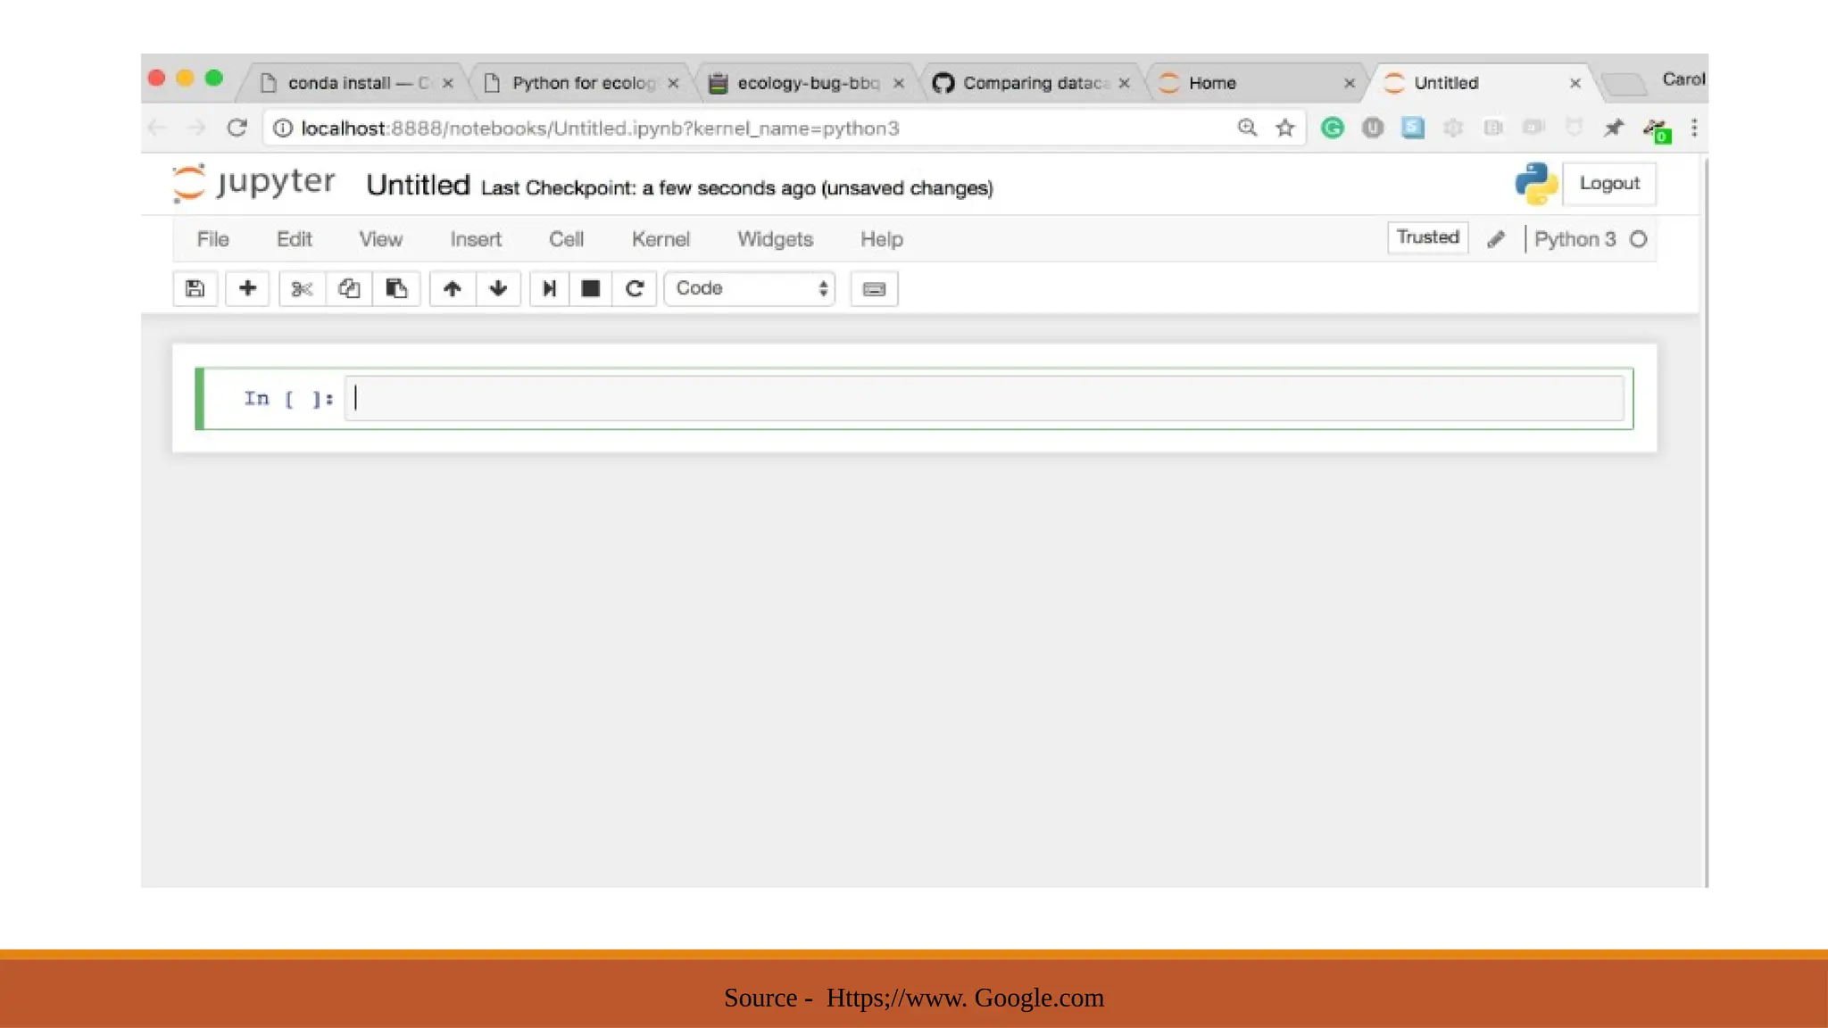Screen dimensions: 1828x1028
Task: Click the Untitled notebook title to rename
Action: point(418,185)
